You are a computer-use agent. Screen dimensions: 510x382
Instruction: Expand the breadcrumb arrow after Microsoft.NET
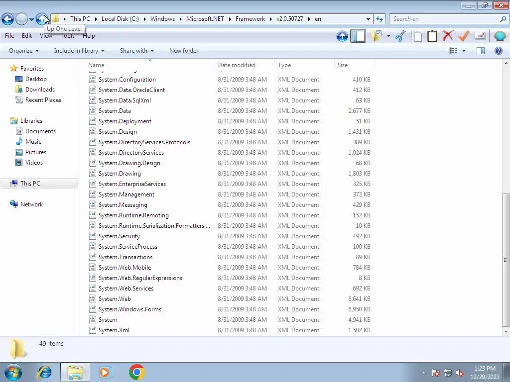tap(230, 19)
